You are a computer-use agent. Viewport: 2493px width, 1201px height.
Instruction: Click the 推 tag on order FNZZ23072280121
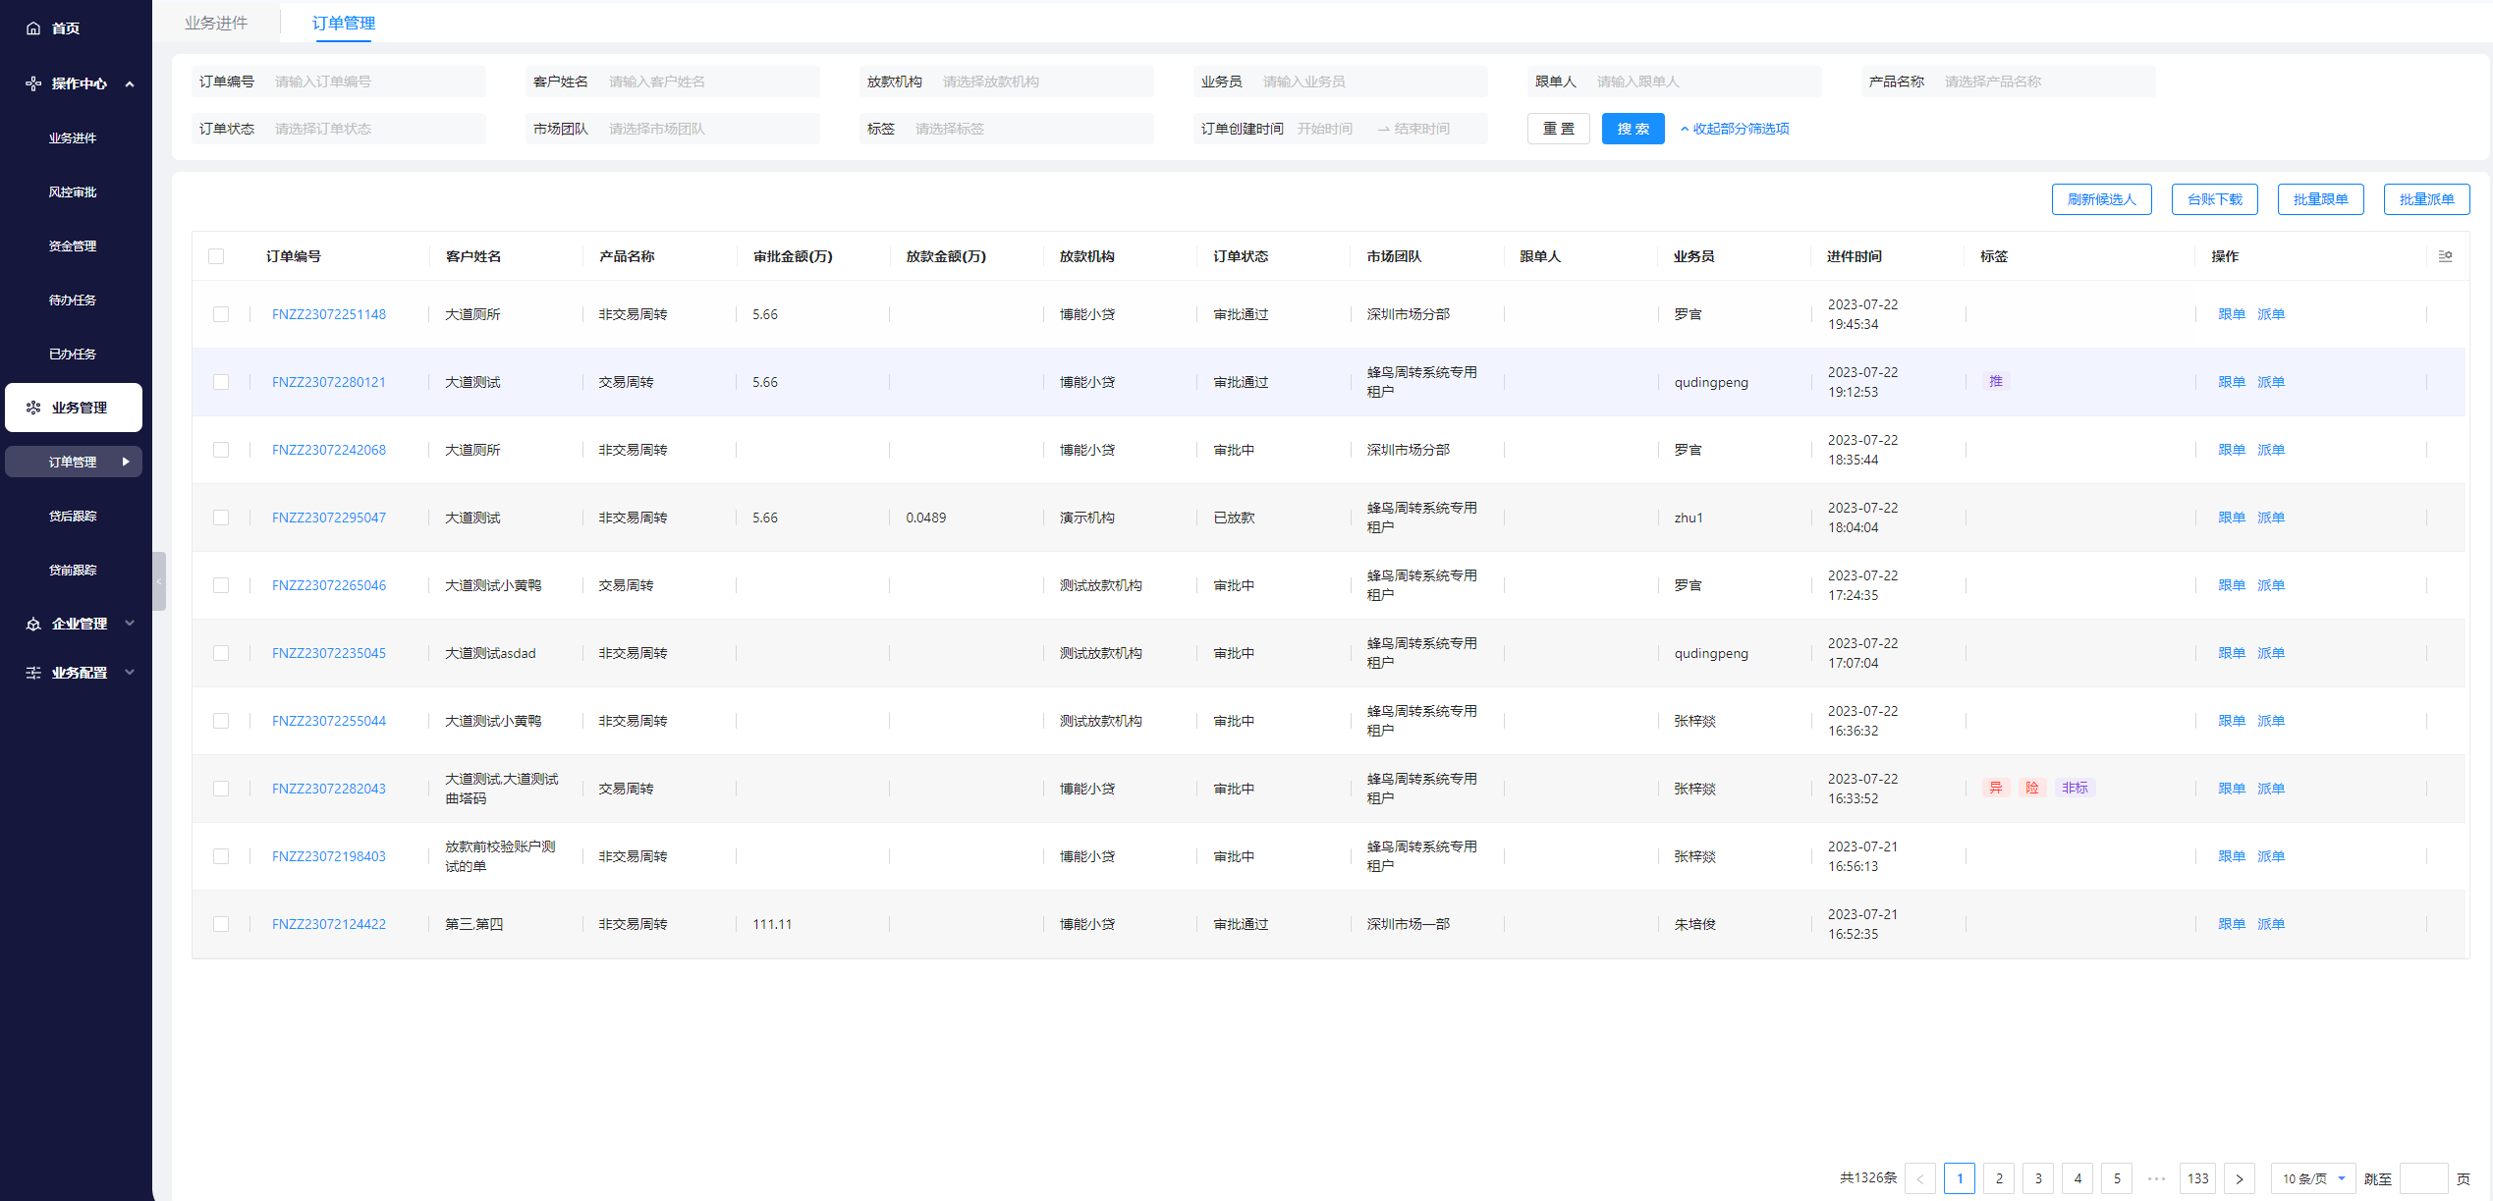[x=1996, y=381]
